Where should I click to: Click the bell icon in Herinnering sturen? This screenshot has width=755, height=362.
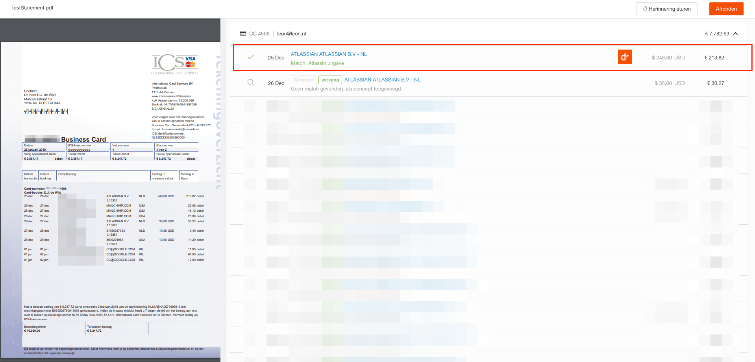[x=645, y=9]
